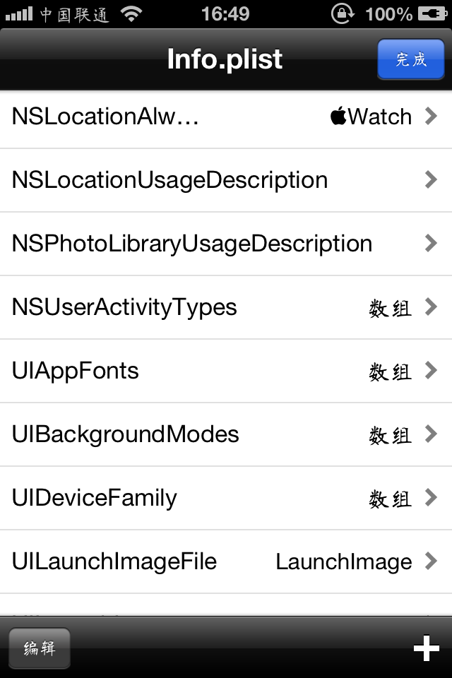452x678 pixels.
Task: Tap the Info.plist title
Action: point(225,59)
